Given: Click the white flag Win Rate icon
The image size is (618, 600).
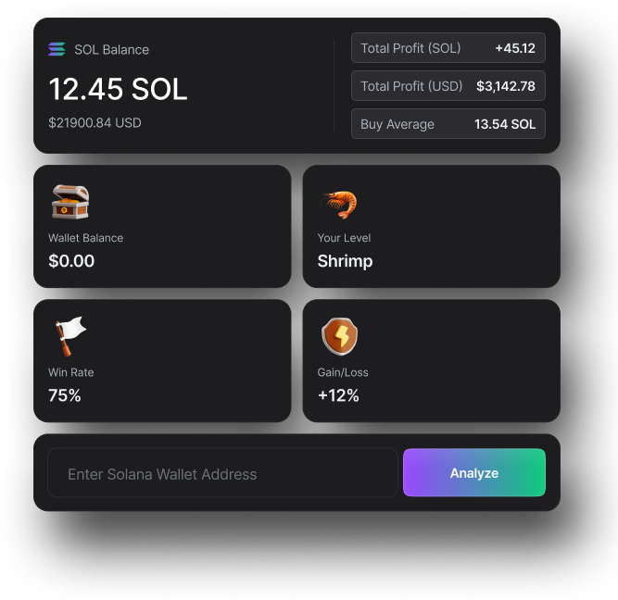Looking at the screenshot, I should pos(70,336).
